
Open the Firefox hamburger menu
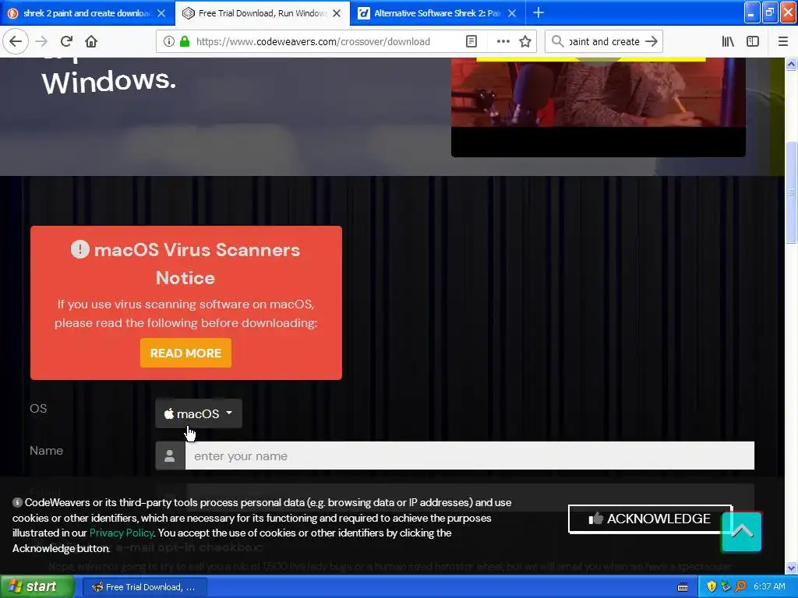click(x=782, y=41)
